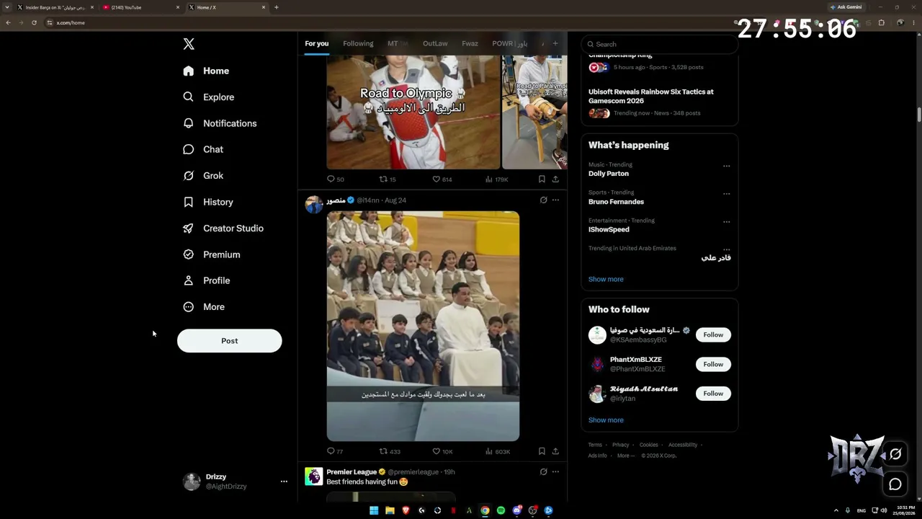Open File Explorer from the taskbar

tap(390, 510)
